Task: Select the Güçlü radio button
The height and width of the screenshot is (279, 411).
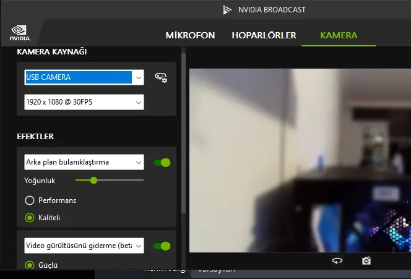Action: [x=30, y=265]
